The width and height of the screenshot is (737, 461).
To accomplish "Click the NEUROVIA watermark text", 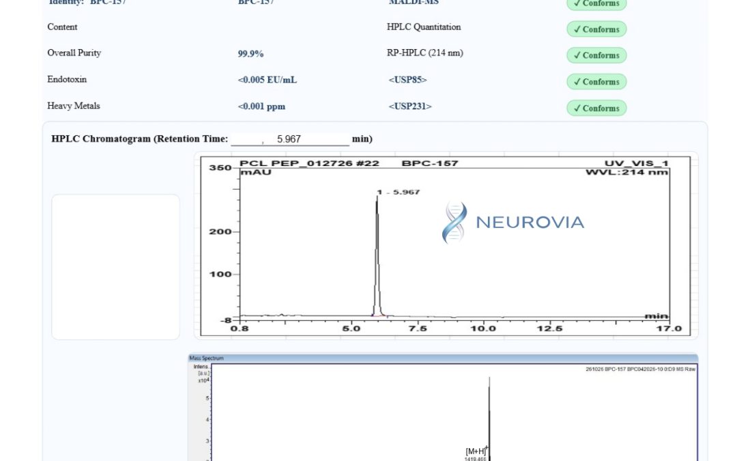I will pyautogui.click(x=530, y=222).
